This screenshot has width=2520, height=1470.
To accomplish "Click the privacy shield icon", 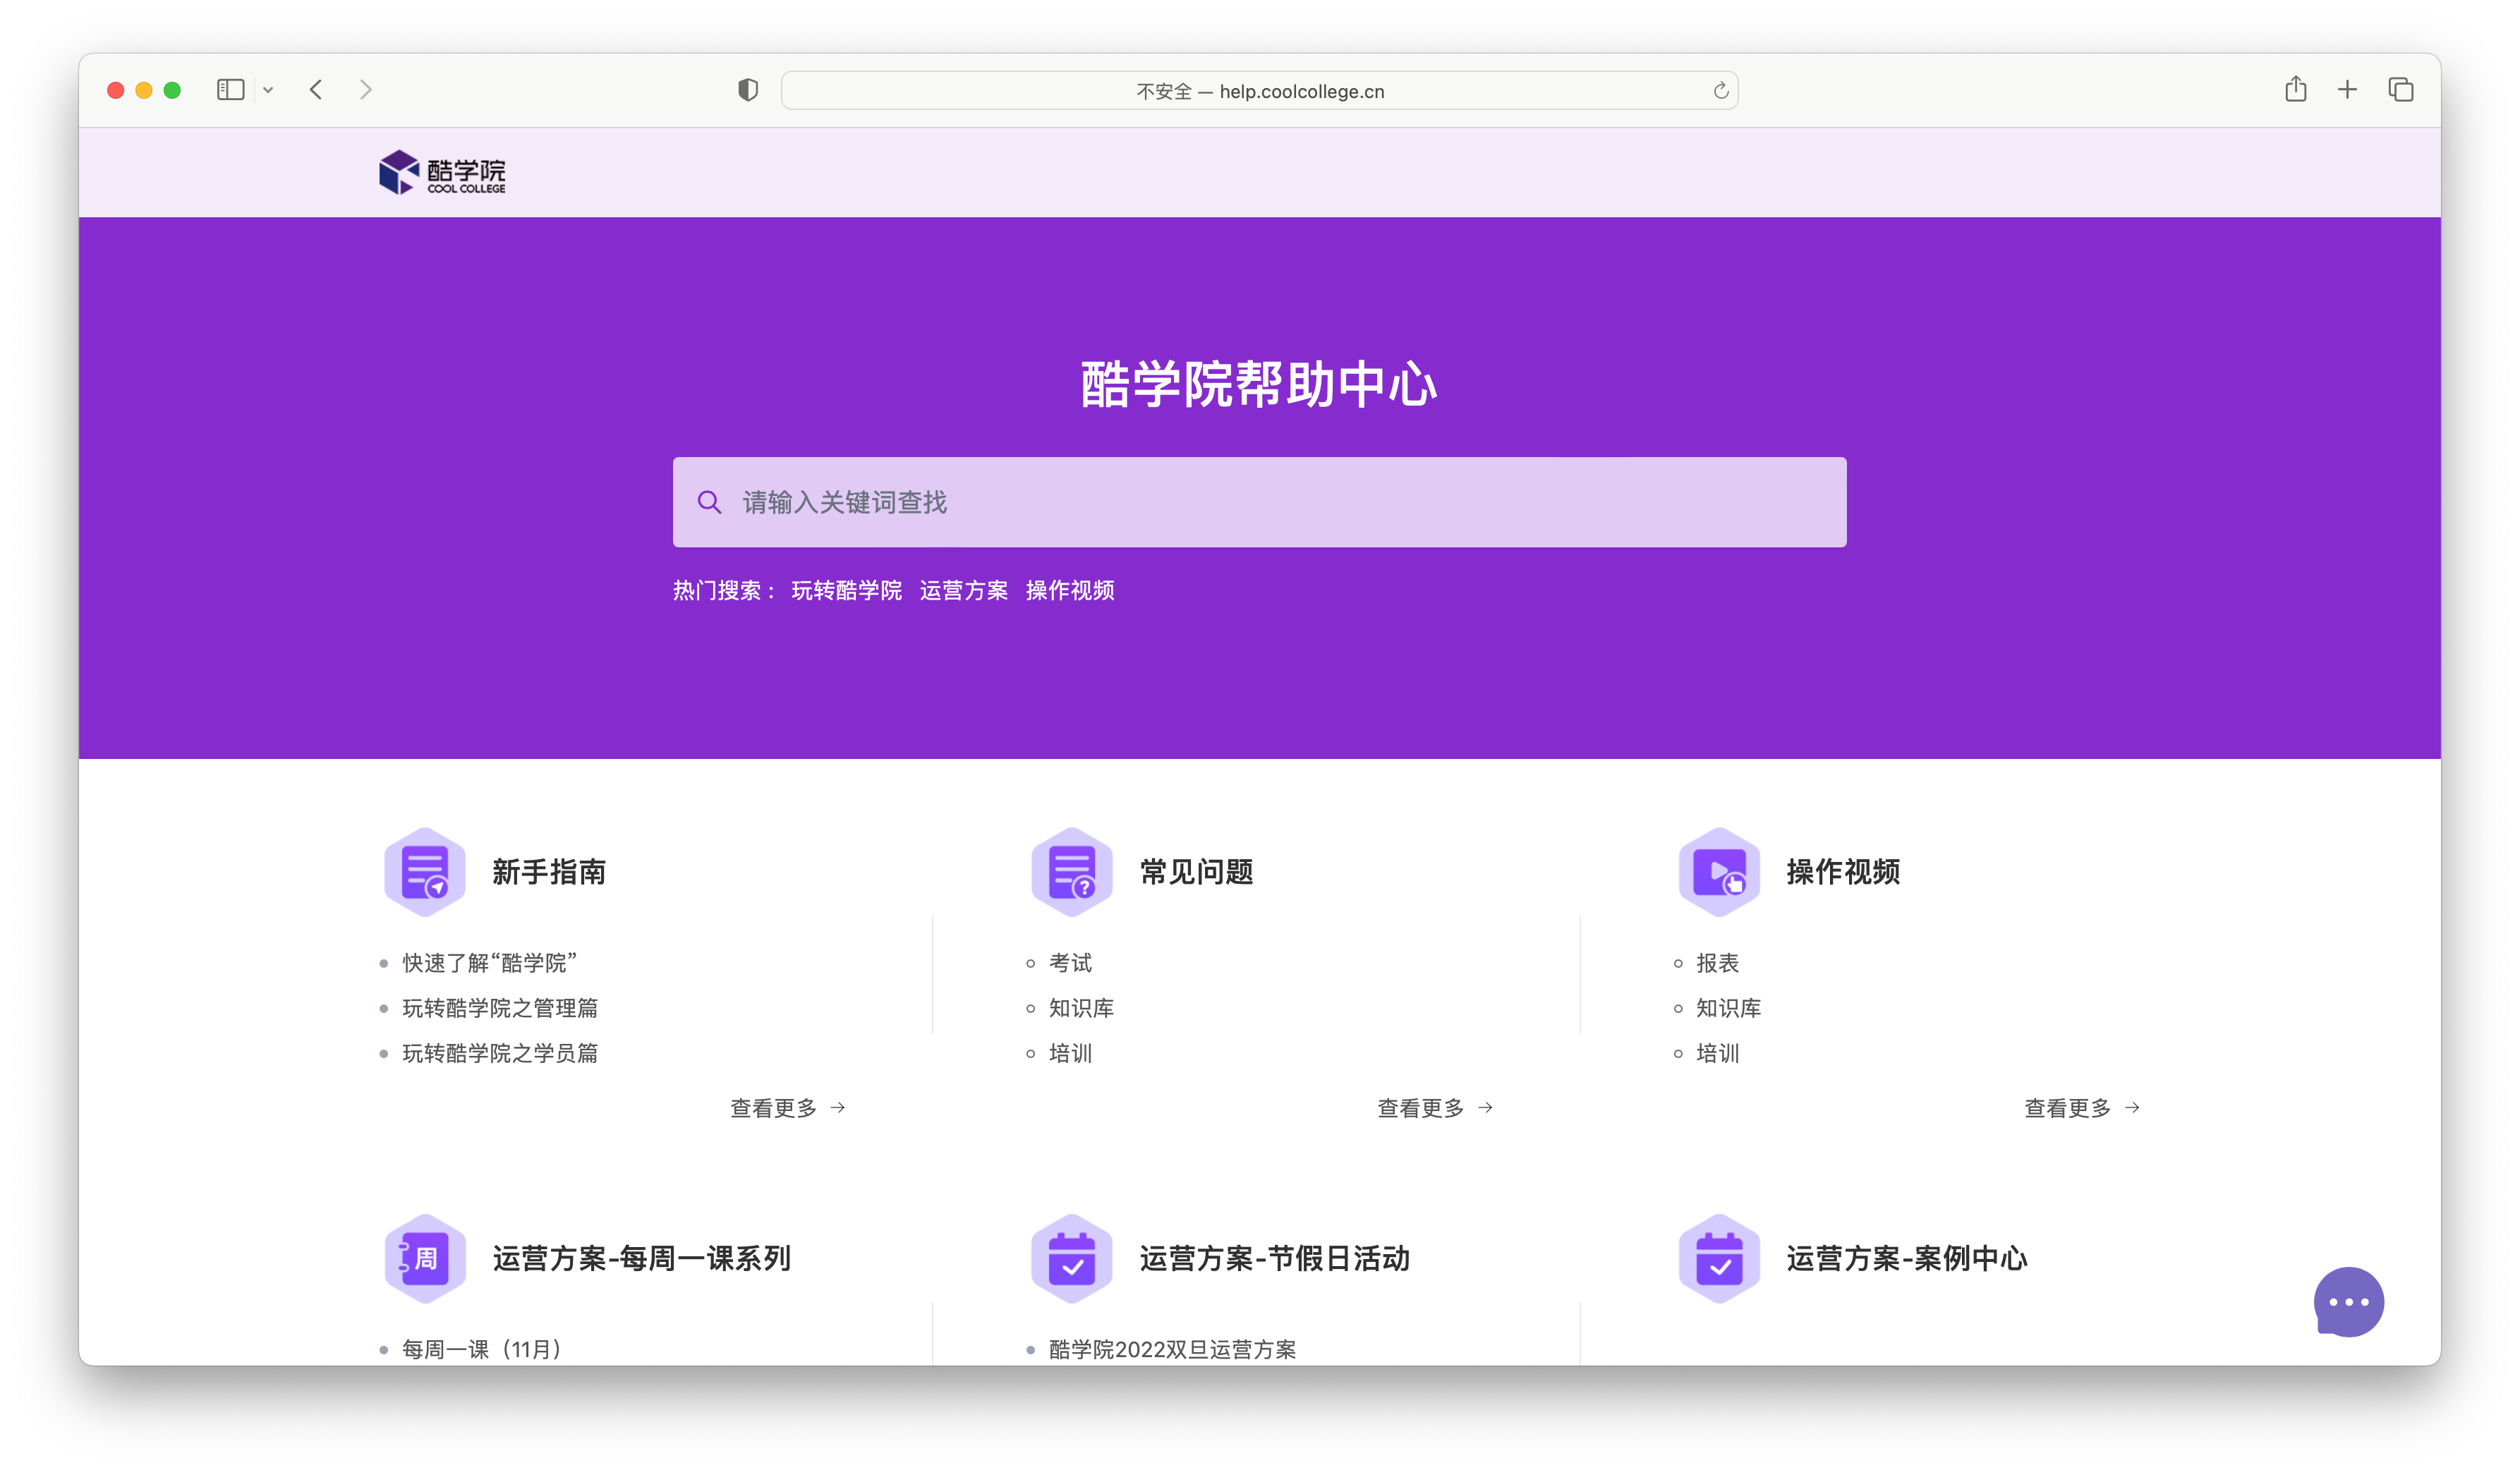I will (747, 90).
